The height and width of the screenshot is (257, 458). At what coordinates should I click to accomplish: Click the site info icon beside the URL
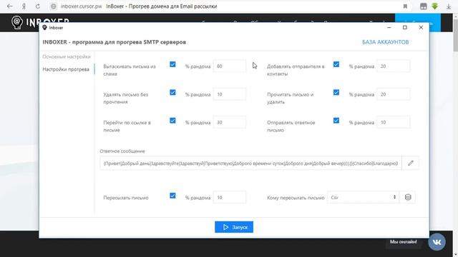click(53, 6)
